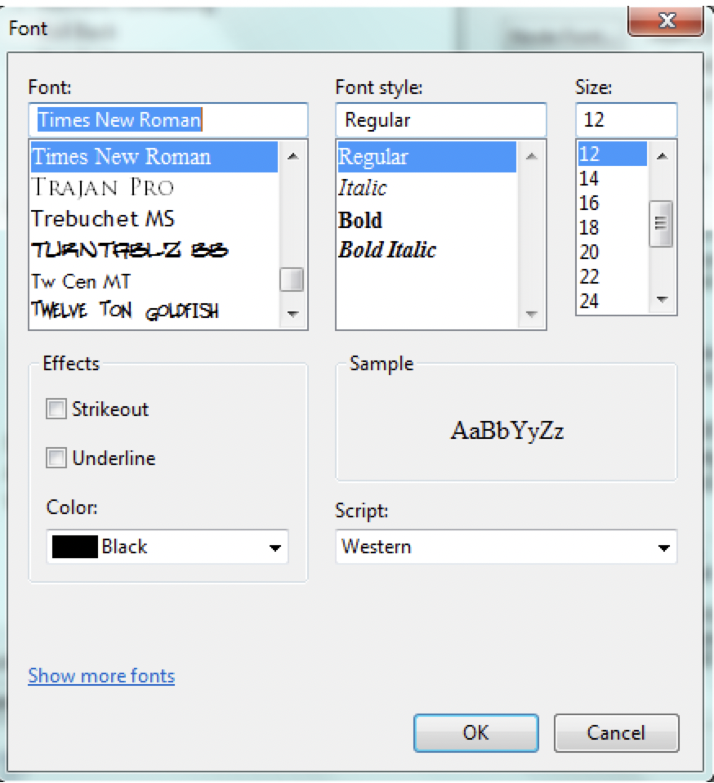
Task: Enable the Strikeout checkbox
Action: (x=56, y=409)
